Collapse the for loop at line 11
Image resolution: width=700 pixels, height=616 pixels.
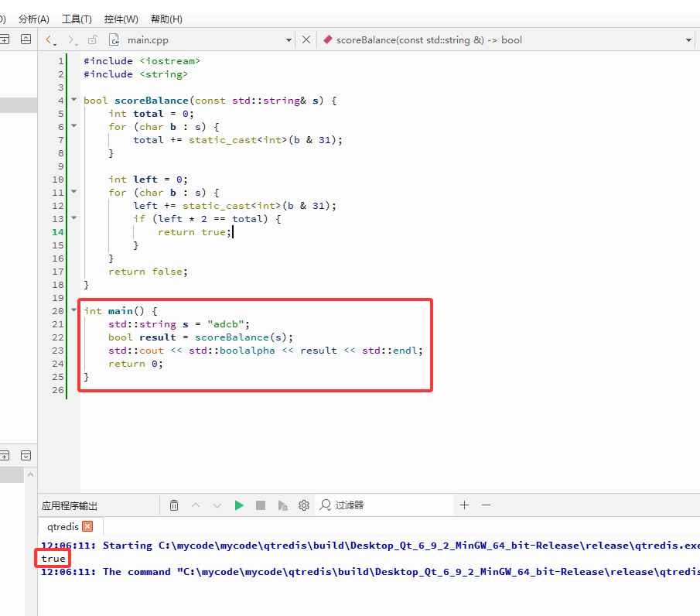74,192
